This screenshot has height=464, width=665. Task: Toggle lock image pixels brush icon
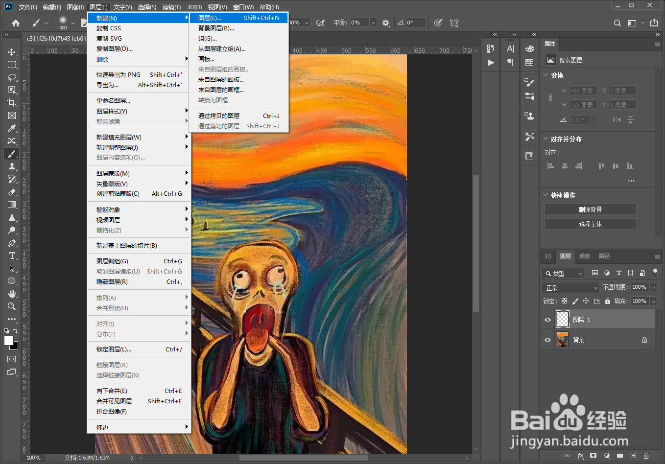point(575,301)
